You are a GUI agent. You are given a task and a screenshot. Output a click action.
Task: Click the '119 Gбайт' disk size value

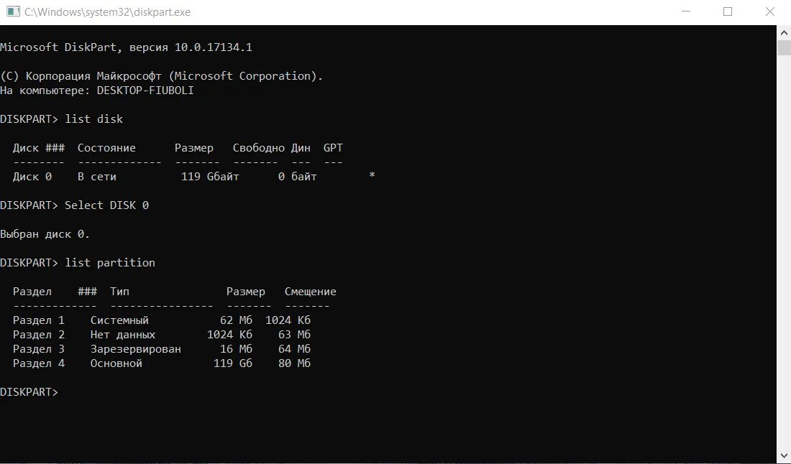coord(210,177)
